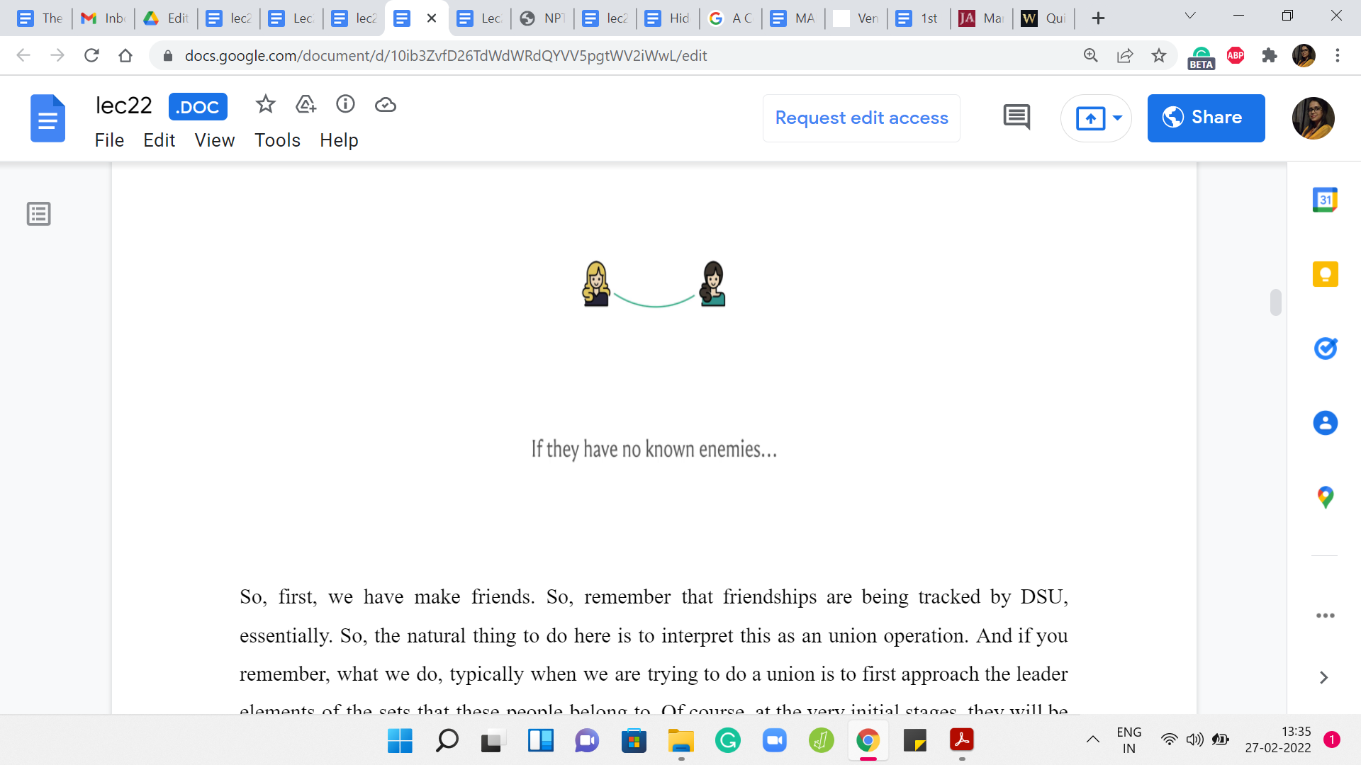The height and width of the screenshot is (765, 1361).
Task: Open the Tools menu
Action: point(277,140)
